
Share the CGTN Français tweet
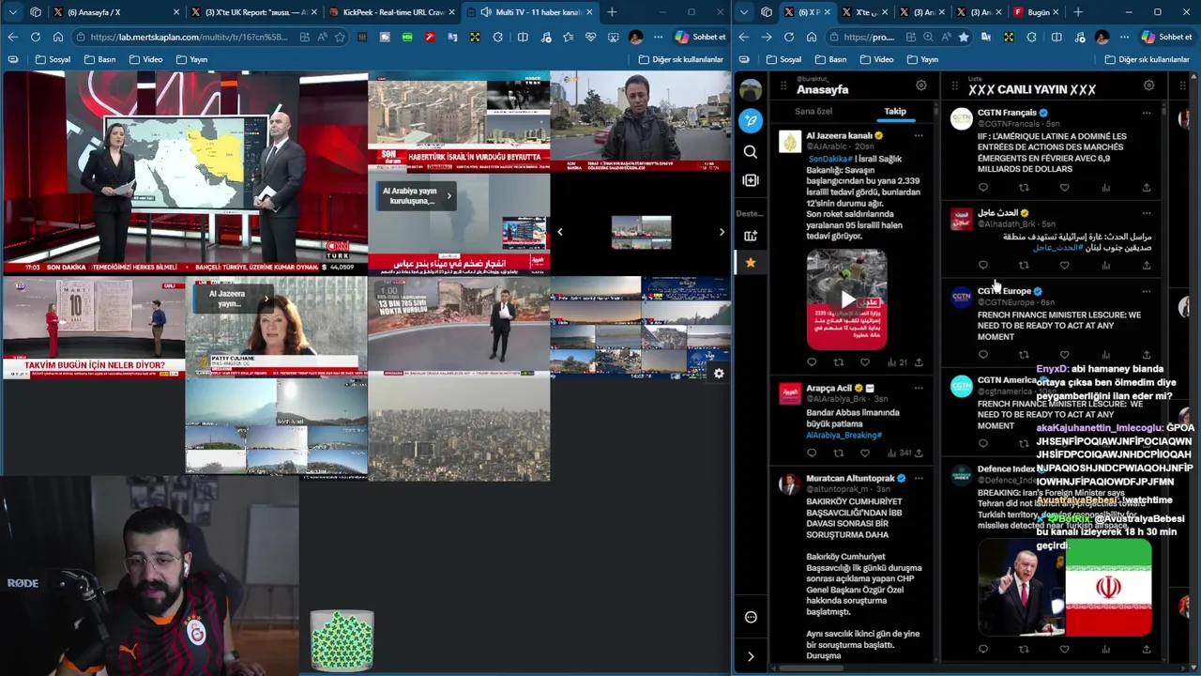tap(1146, 188)
